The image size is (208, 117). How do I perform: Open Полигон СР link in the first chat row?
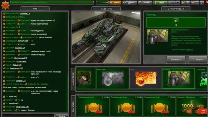[x=25, y=14]
